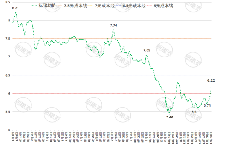
Task: Click the 7.74 data label
Action: [114, 25]
